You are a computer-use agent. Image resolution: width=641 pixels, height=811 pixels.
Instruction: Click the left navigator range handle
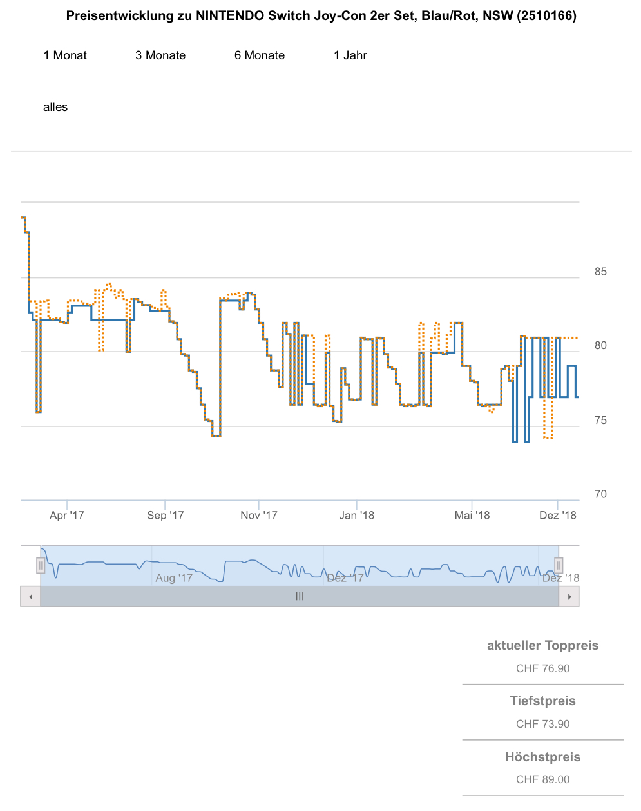(41, 566)
